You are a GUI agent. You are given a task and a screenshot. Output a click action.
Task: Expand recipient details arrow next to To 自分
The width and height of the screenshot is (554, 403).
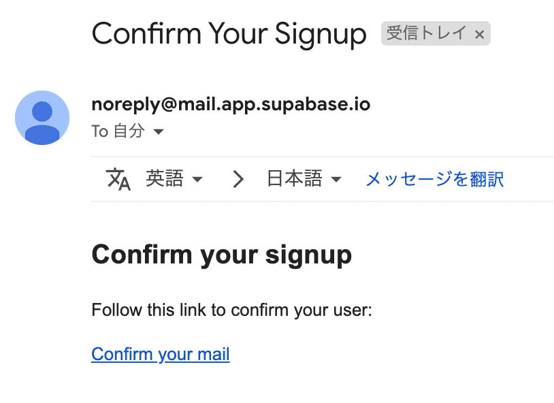coord(159,132)
